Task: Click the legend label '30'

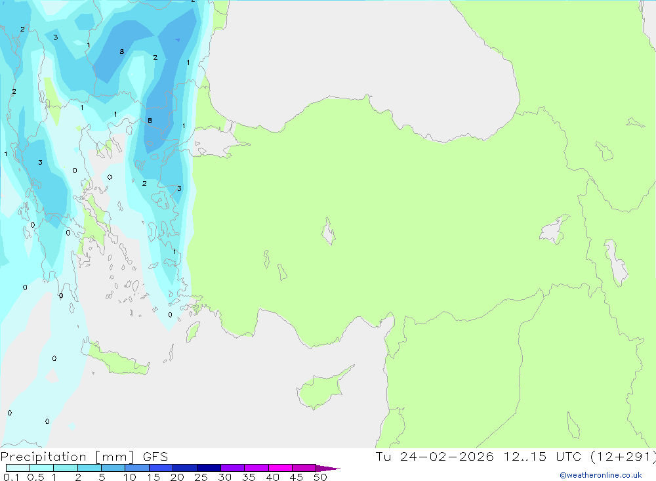Action: 224,477
